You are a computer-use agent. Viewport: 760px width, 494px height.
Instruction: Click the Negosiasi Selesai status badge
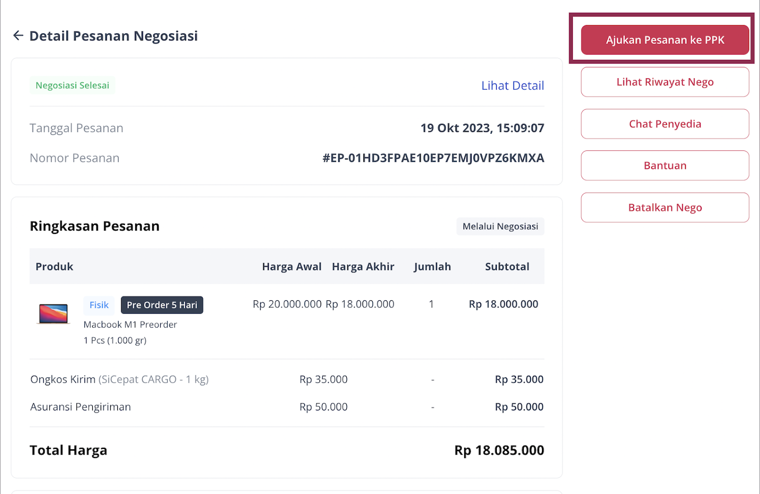pyautogui.click(x=72, y=85)
